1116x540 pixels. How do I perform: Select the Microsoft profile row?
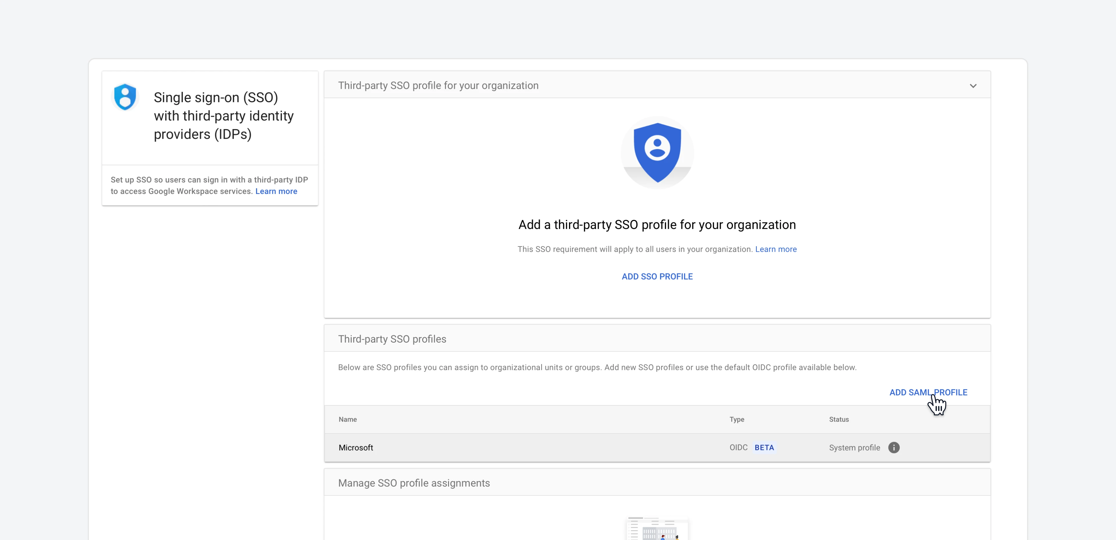pos(657,447)
